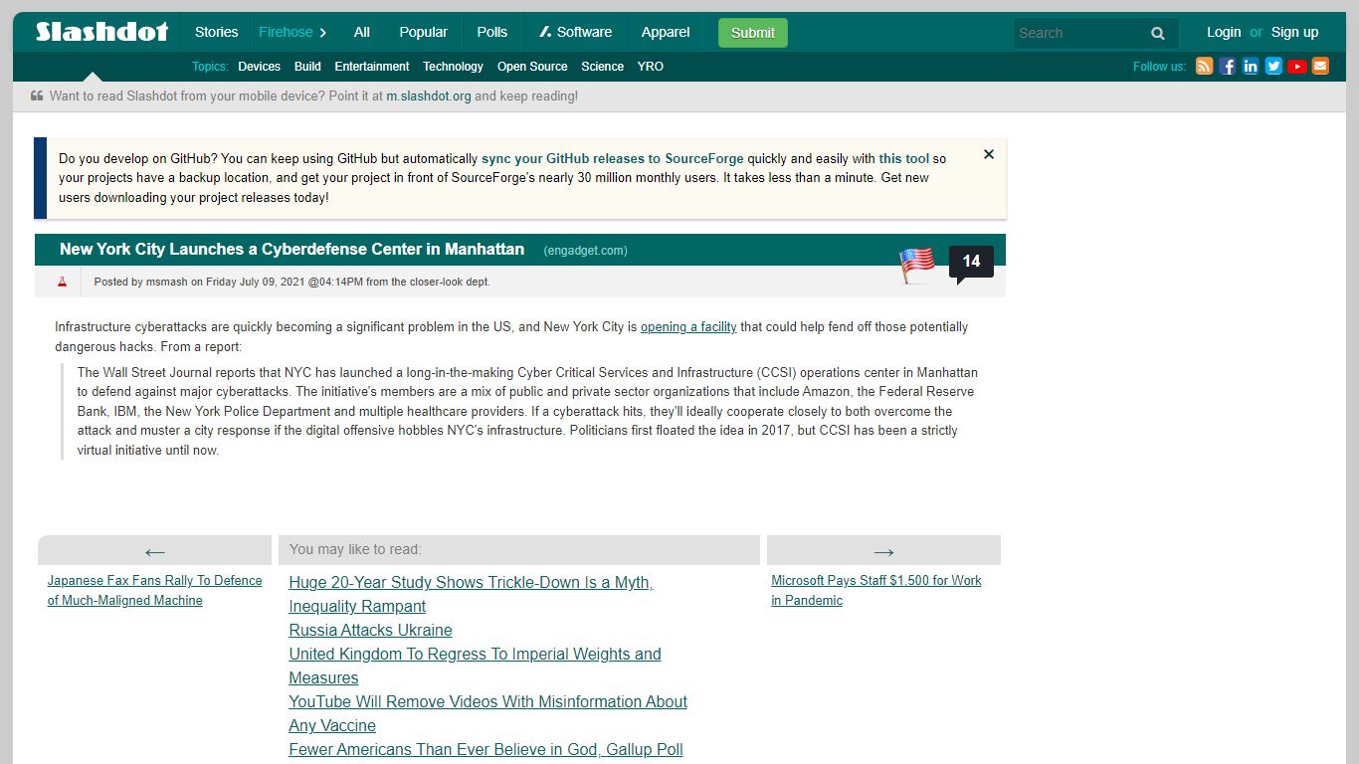Click the 'this tool' link

pos(903,158)
